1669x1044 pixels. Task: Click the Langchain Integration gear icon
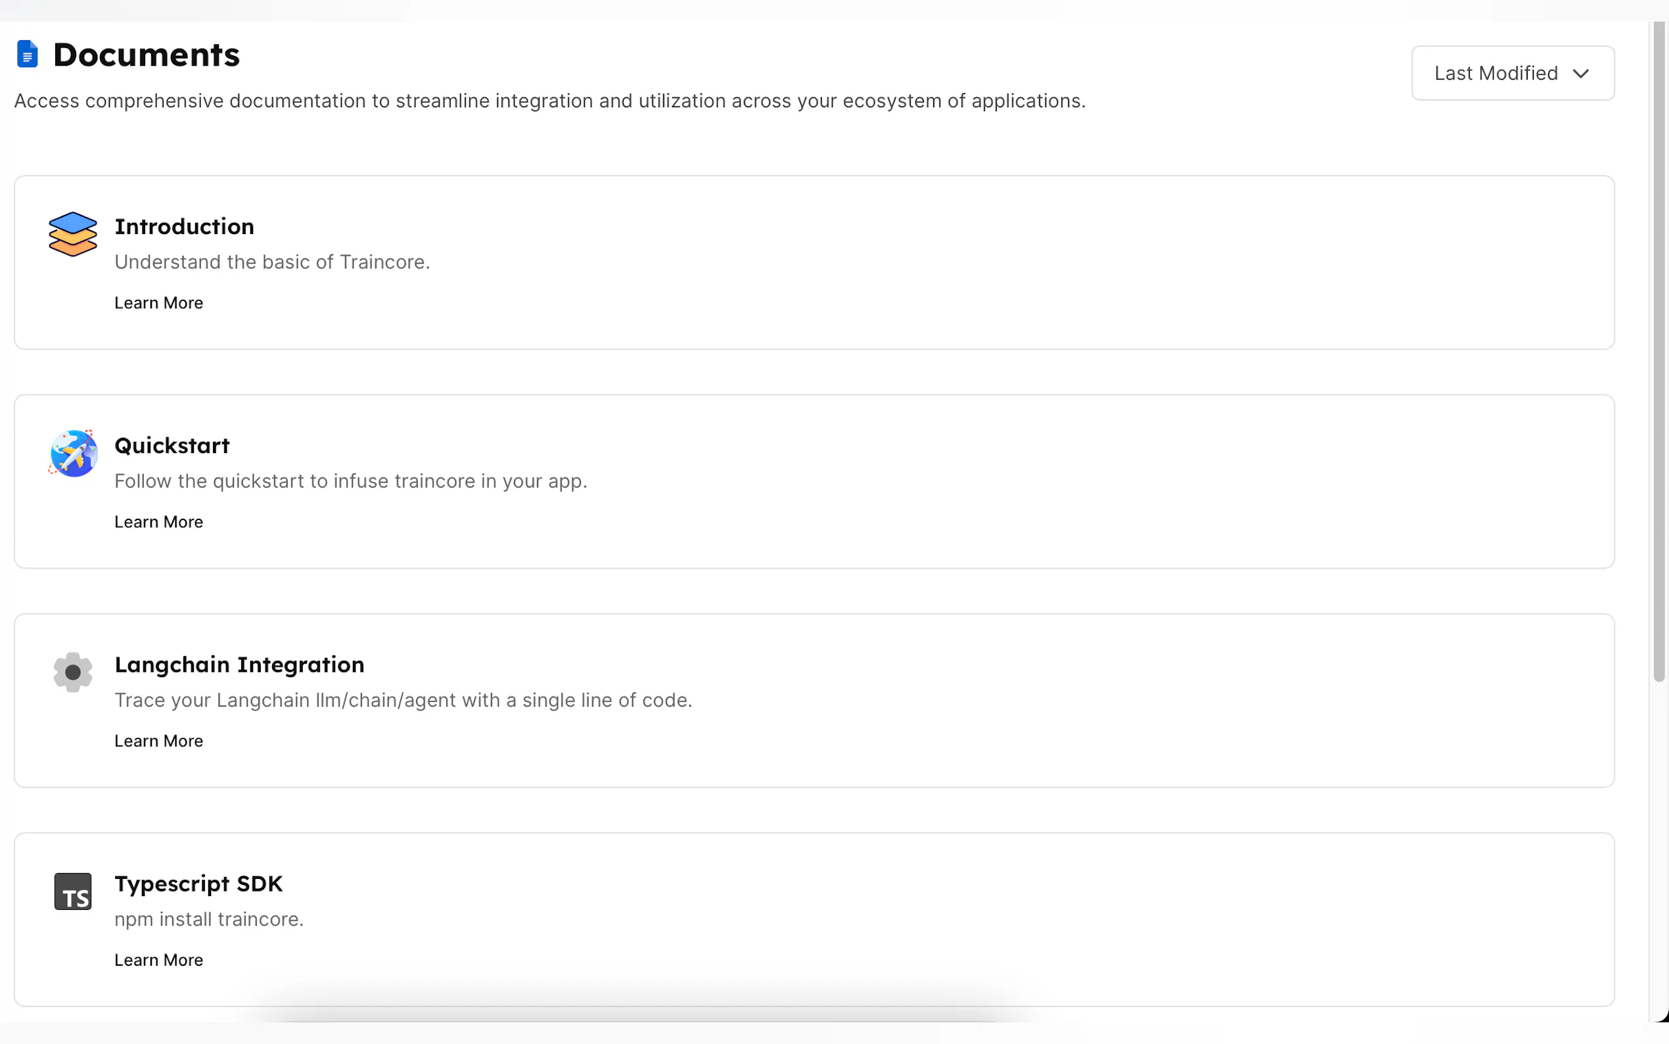pos(72,672)
